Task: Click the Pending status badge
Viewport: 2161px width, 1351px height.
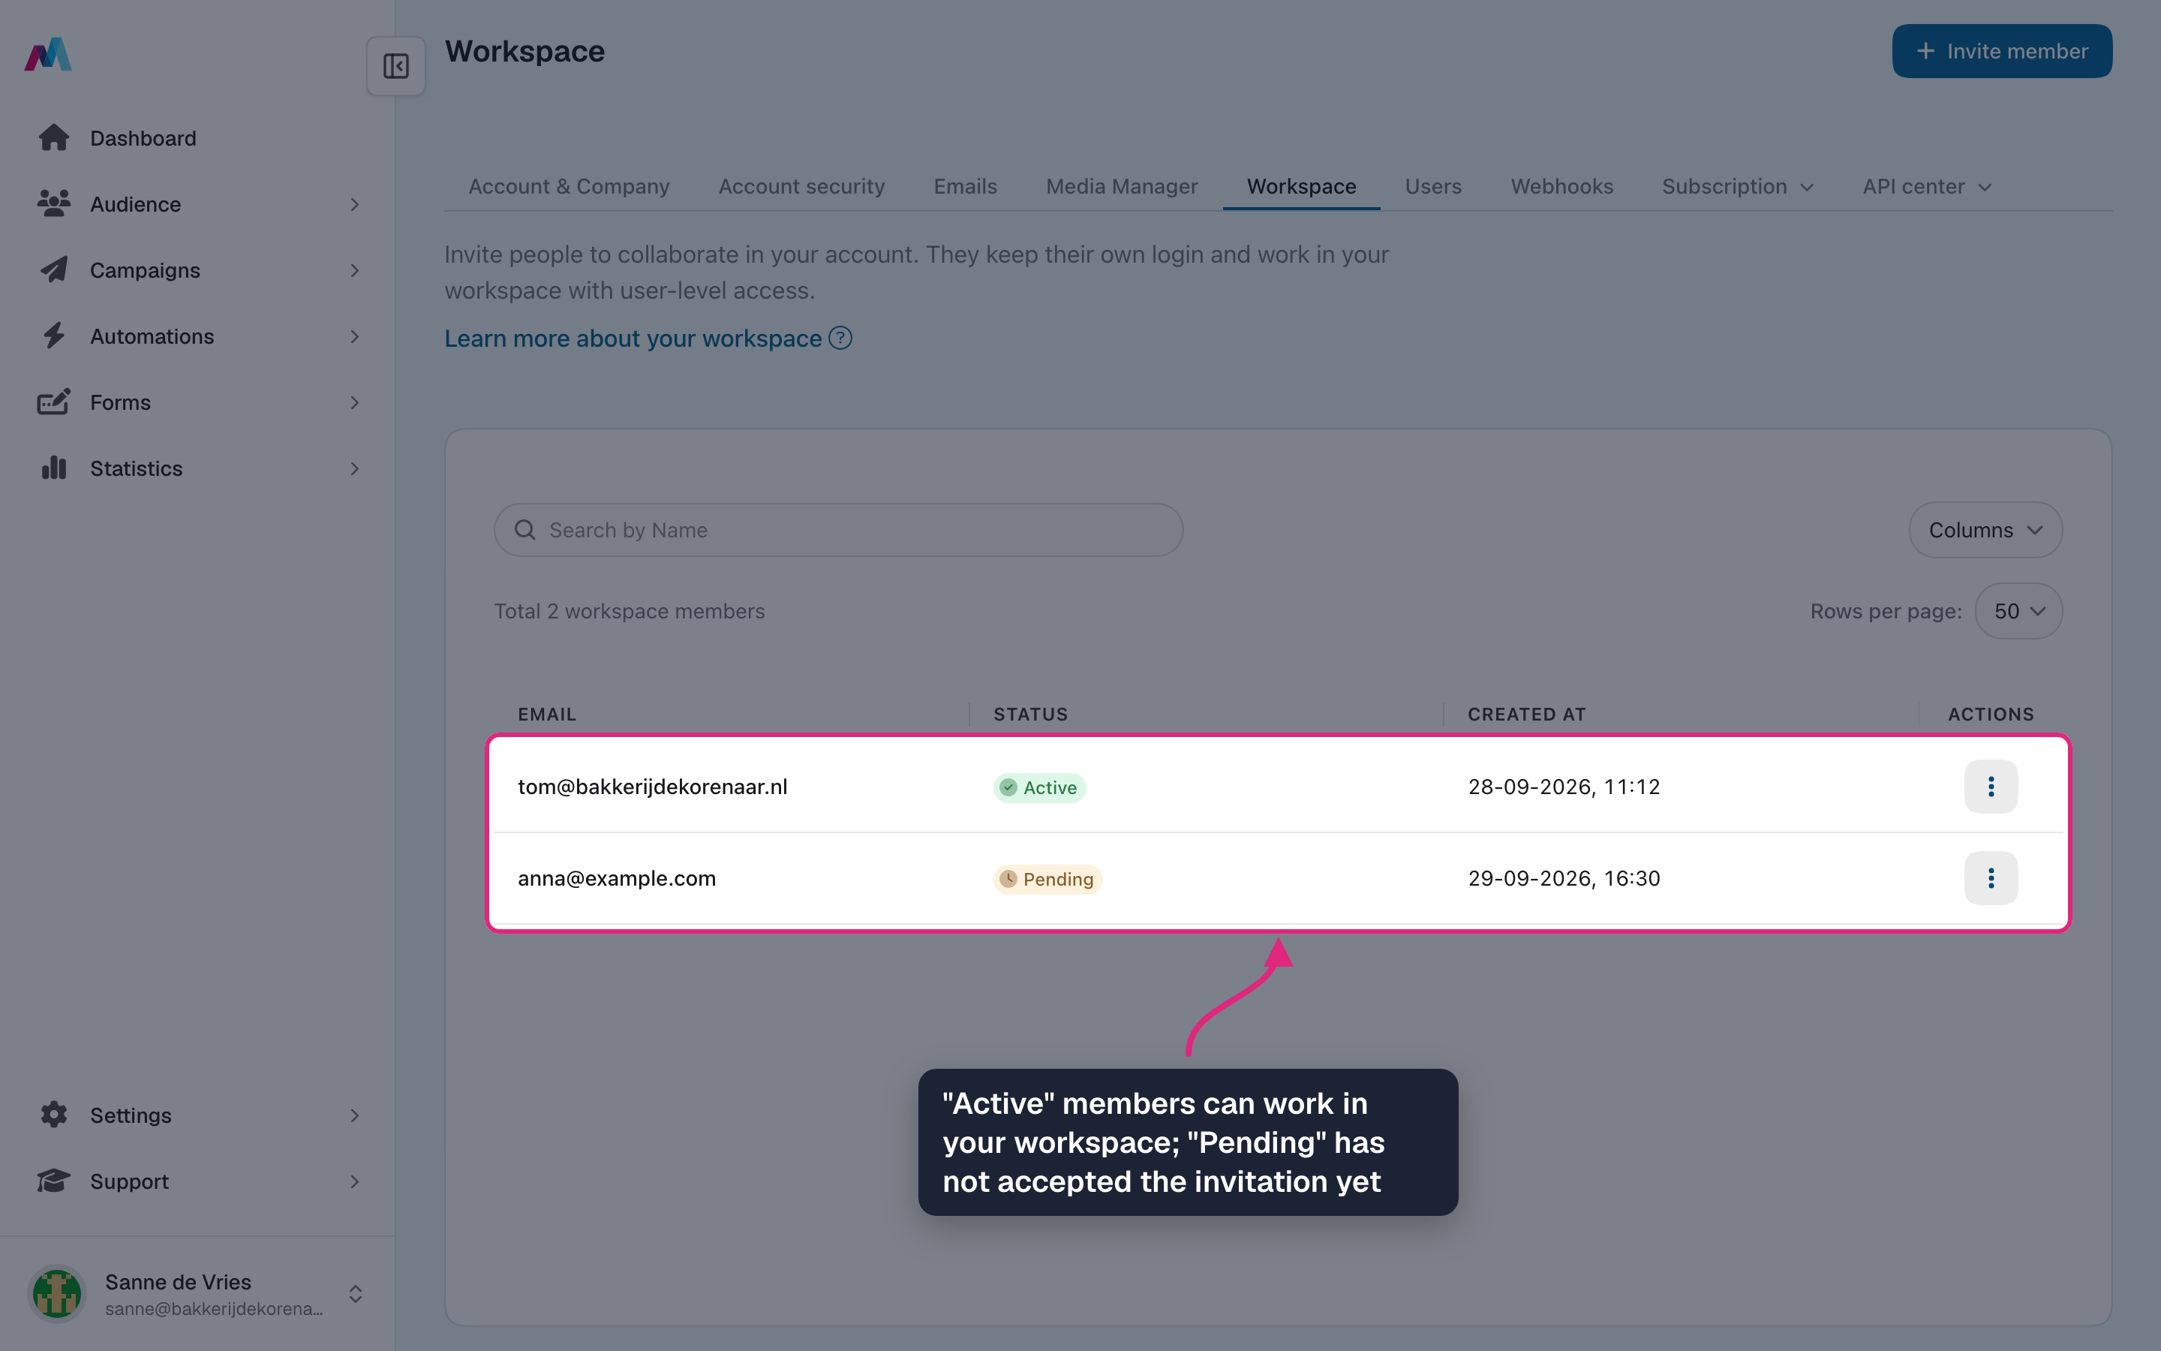Action: (x=1047, y=879)
